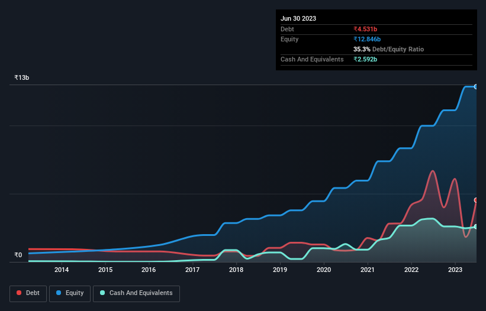486x311 pixels.
Task: Select the 2017 x-axis year label
Action: [192, 270]
